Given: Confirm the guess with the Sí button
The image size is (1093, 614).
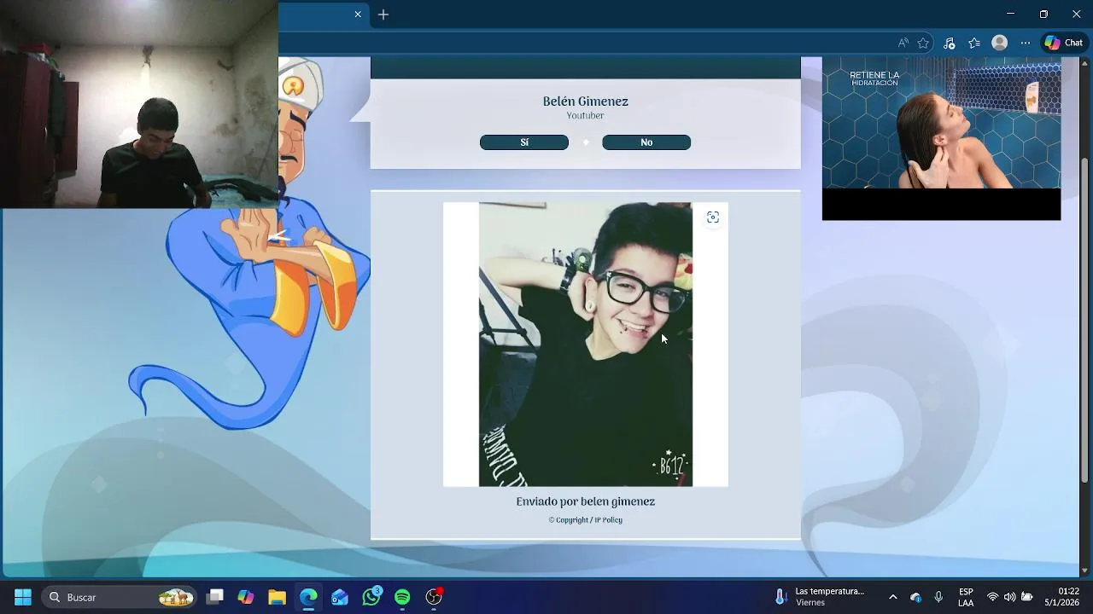Looking at the screenshot, I should click(x=523, y=142).
